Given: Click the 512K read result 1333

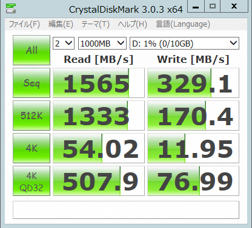Looking at the screenshot, I should [x=99, y=116].
